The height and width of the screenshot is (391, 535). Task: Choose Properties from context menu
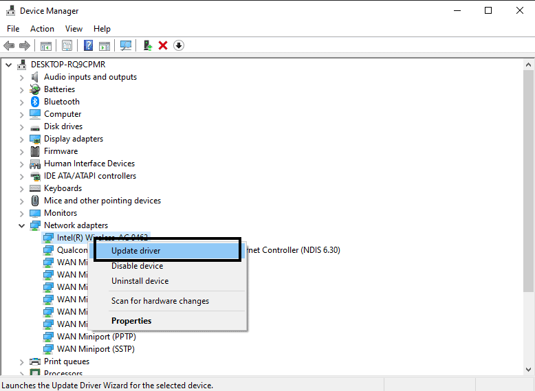pos(167,321)
